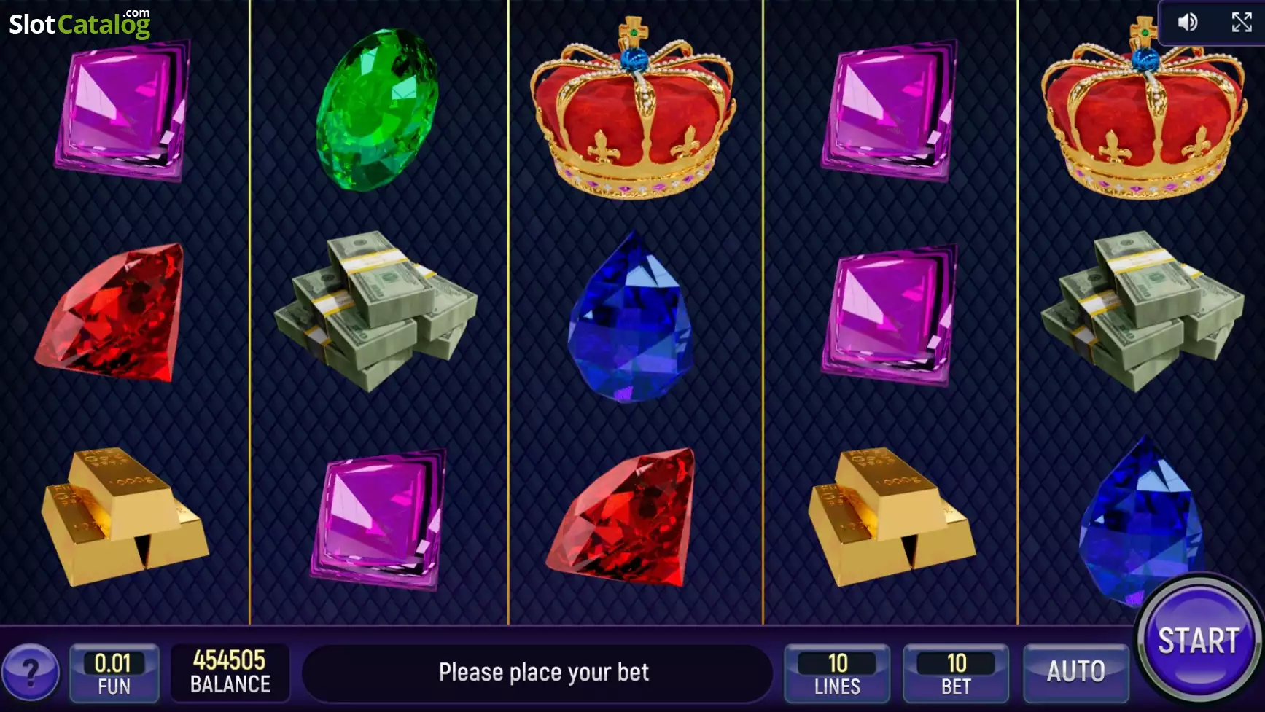Adjust the BET amount selector
Viewport: 1265px width, 712px height.
tap(956, 673)
